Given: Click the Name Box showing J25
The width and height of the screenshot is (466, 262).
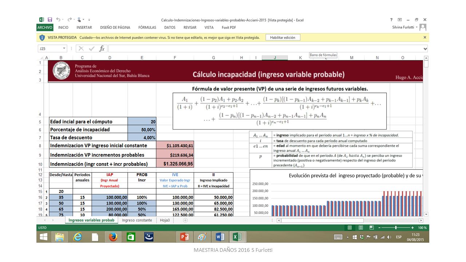Looking at the screenshot, I should point(50,48).
